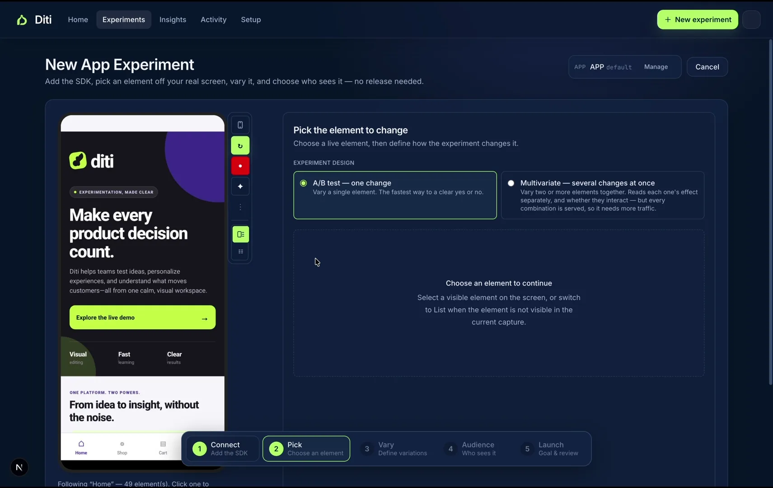Select Multivariate several changes option
The height and width of the screenshot is (488, 773).
point(602,195)
